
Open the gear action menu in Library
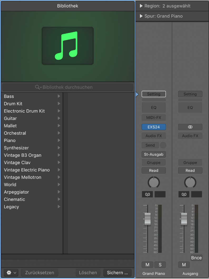[x=11, y=273]
